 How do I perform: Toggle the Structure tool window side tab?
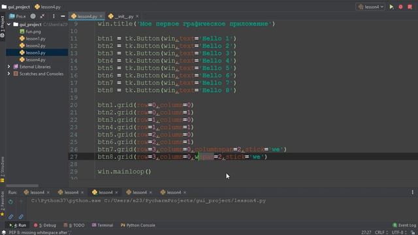click(3, 169)
